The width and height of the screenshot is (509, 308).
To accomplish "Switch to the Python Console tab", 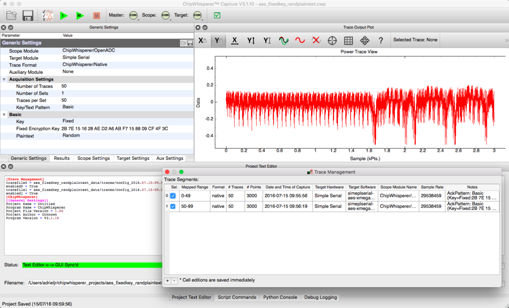I will click(x=280, y=297).
